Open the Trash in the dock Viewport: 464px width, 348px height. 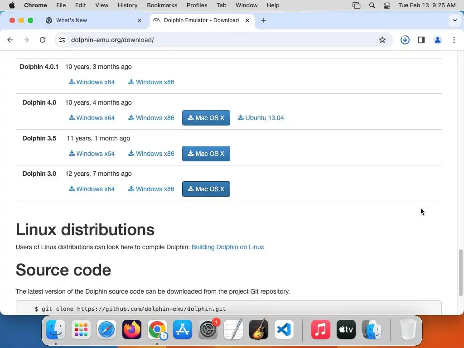[408, 330]
